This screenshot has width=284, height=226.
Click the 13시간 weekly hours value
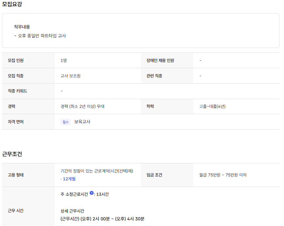click(102, 194)
